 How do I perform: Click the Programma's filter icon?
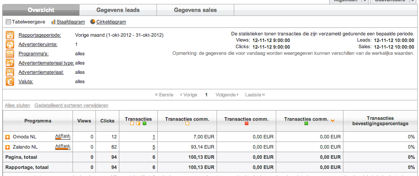[10, 54]
